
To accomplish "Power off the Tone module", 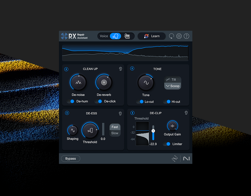I will pos(132,69).
